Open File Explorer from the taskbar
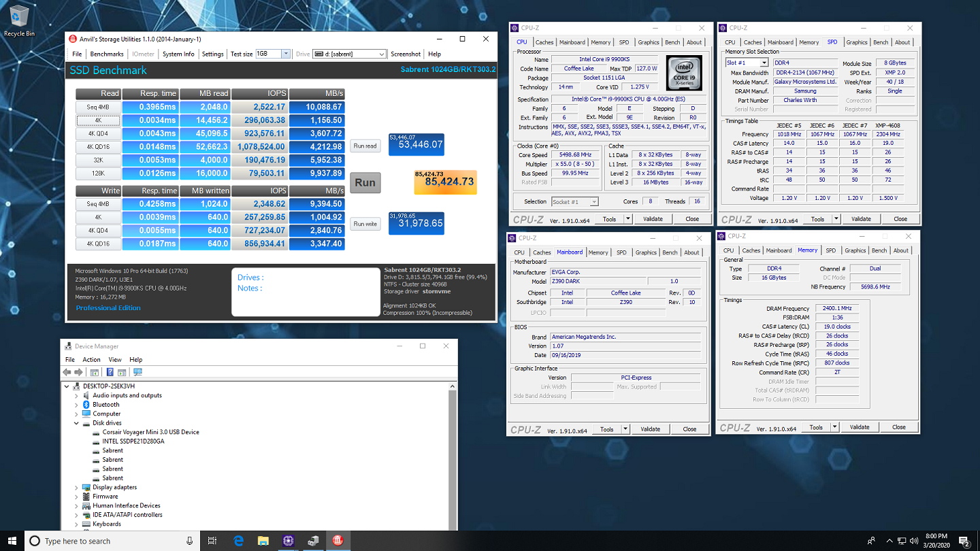The image size is (980, 551). pyautogui.click(x=263, y=541)
